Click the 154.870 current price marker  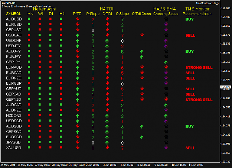[226, 87]
